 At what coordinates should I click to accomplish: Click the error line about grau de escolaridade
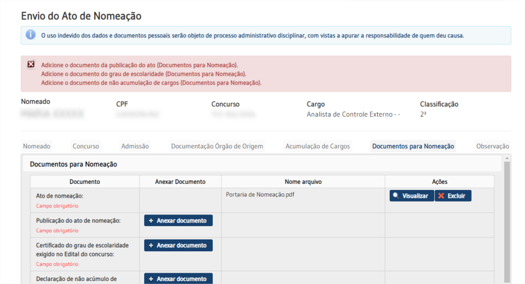(x=144, y=74)
